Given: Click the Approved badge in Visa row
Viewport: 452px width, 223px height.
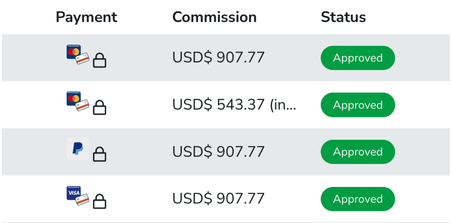Looking at the screenshot, I should coord(358,199).
